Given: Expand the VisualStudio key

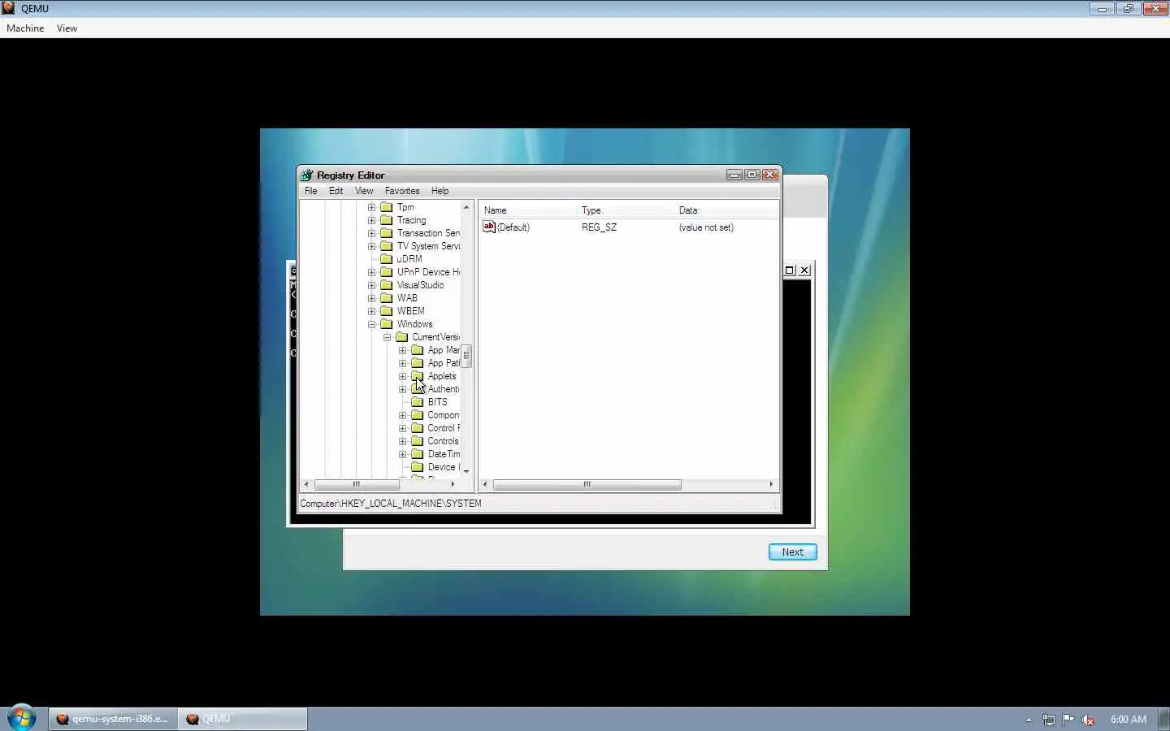Looking at the screenshot, I should [372, 285].
